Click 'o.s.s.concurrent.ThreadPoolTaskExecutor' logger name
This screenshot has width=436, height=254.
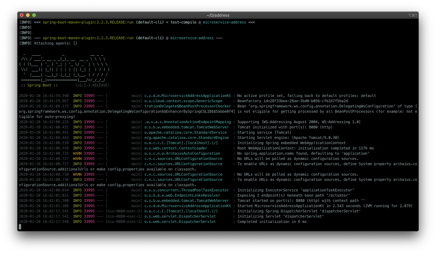[186, 190]
